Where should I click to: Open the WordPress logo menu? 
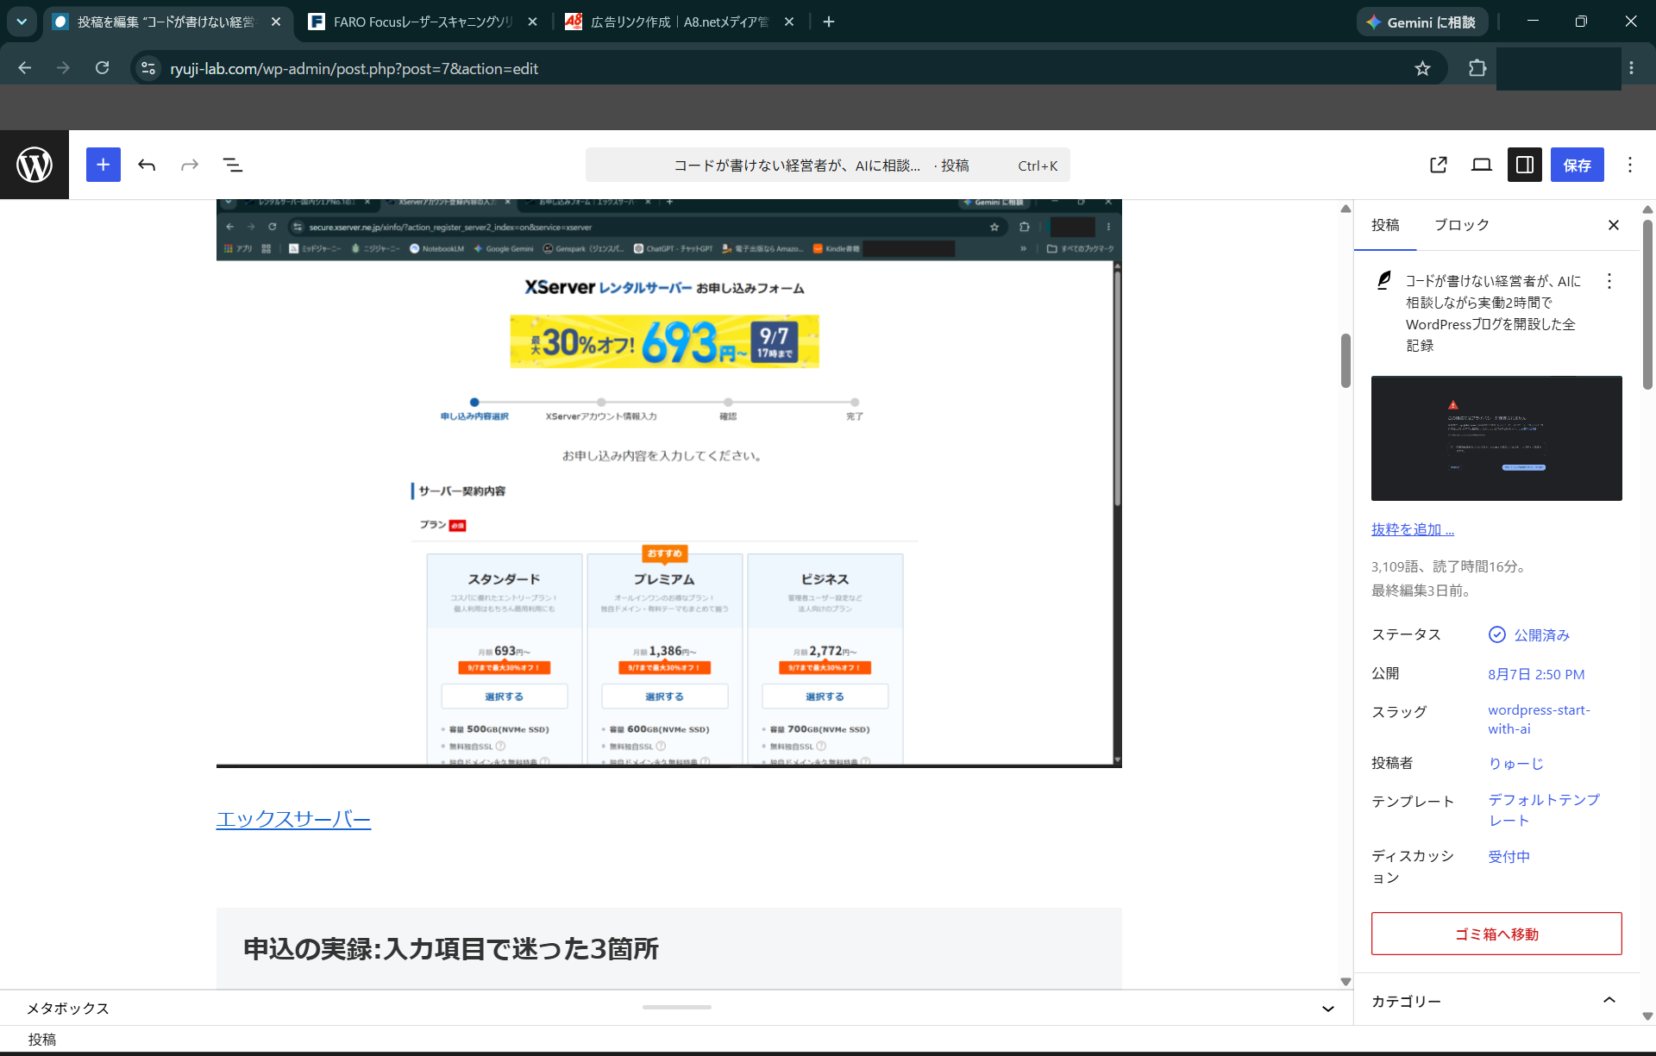point(34,165)
